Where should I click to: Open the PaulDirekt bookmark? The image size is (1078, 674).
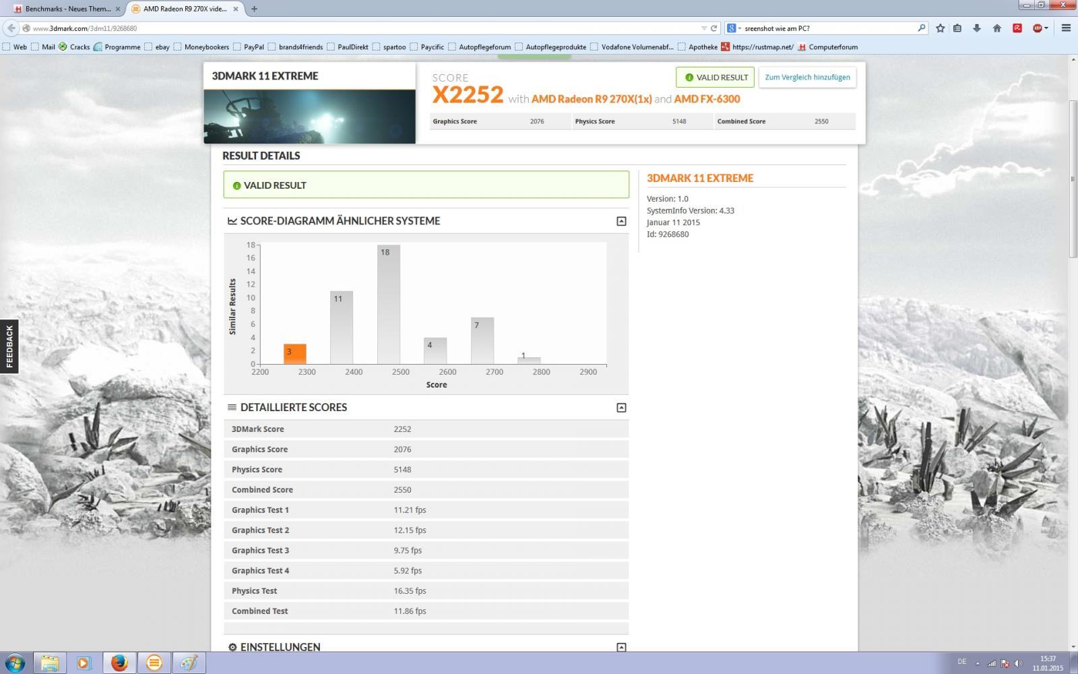point(348,47)
